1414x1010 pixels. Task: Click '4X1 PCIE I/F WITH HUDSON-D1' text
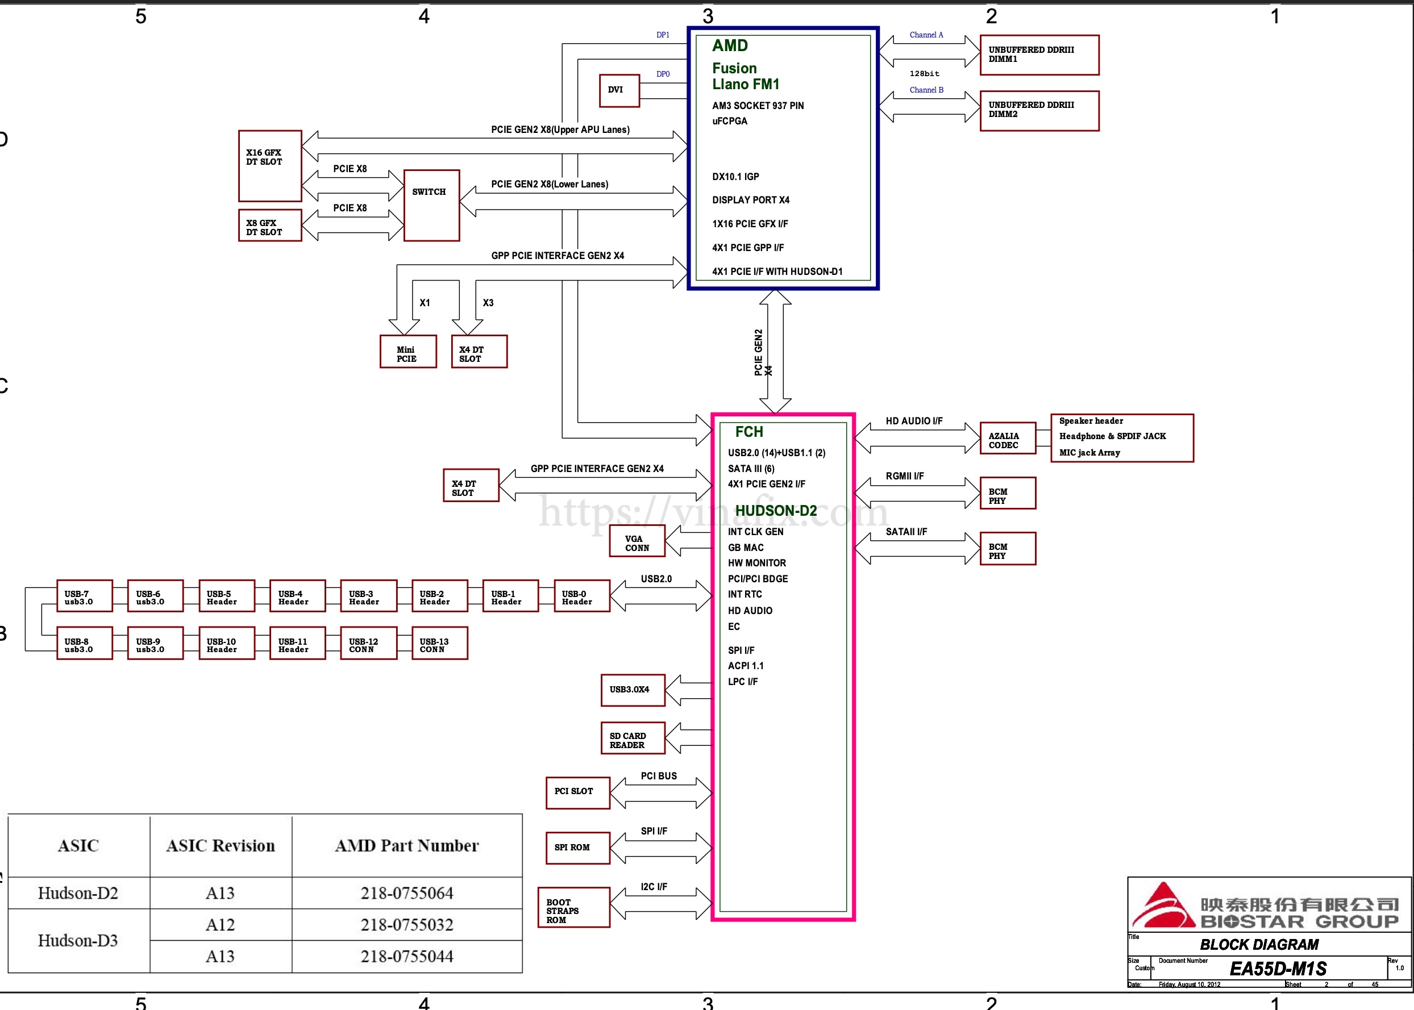coord(777,271)
